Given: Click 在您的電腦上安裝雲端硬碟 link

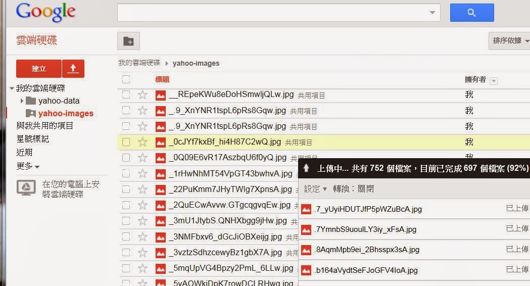Looking at the screenshot, I should 71,189.
